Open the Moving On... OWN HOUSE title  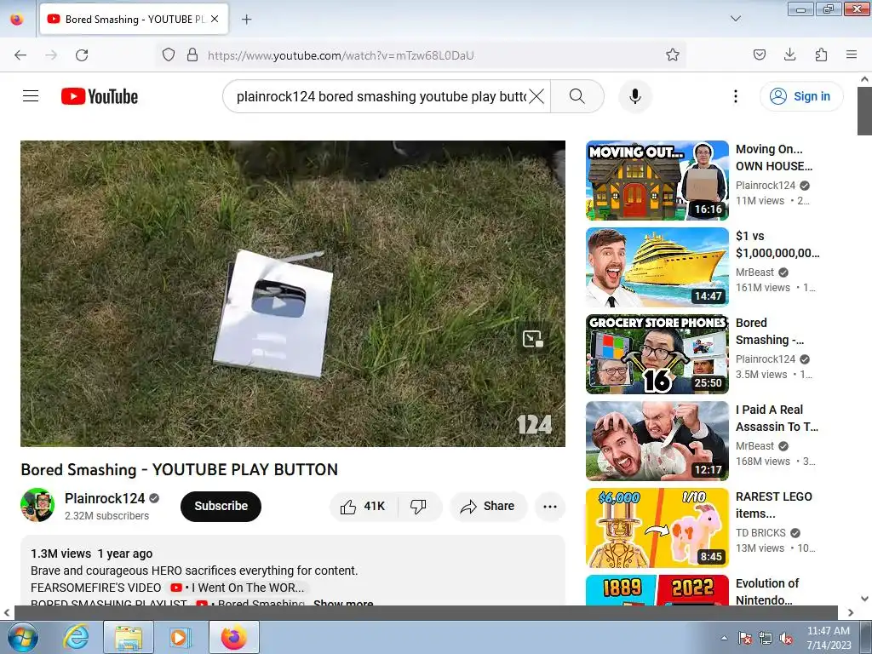click(773, 158)
